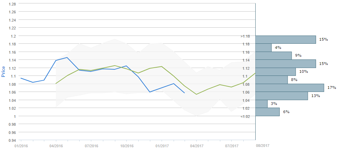Select the 9% histogram bar
This screenshot has width=338, height=150.
point(273,55)
